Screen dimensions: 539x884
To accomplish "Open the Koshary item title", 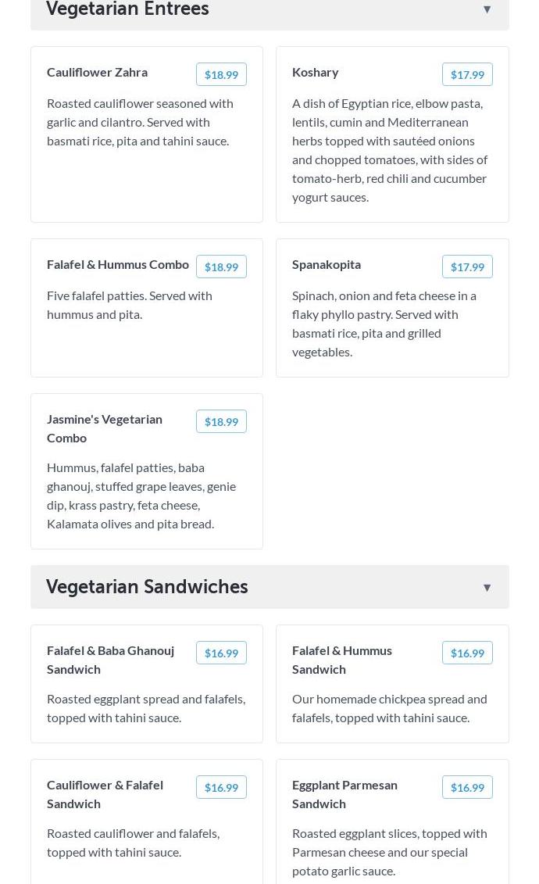I will [x=315, y=72].
